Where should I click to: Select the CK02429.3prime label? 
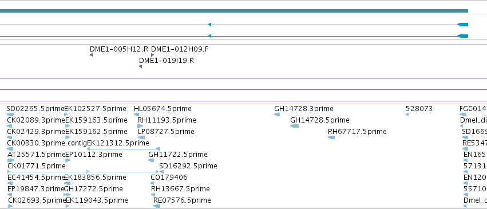click(36, 132)
